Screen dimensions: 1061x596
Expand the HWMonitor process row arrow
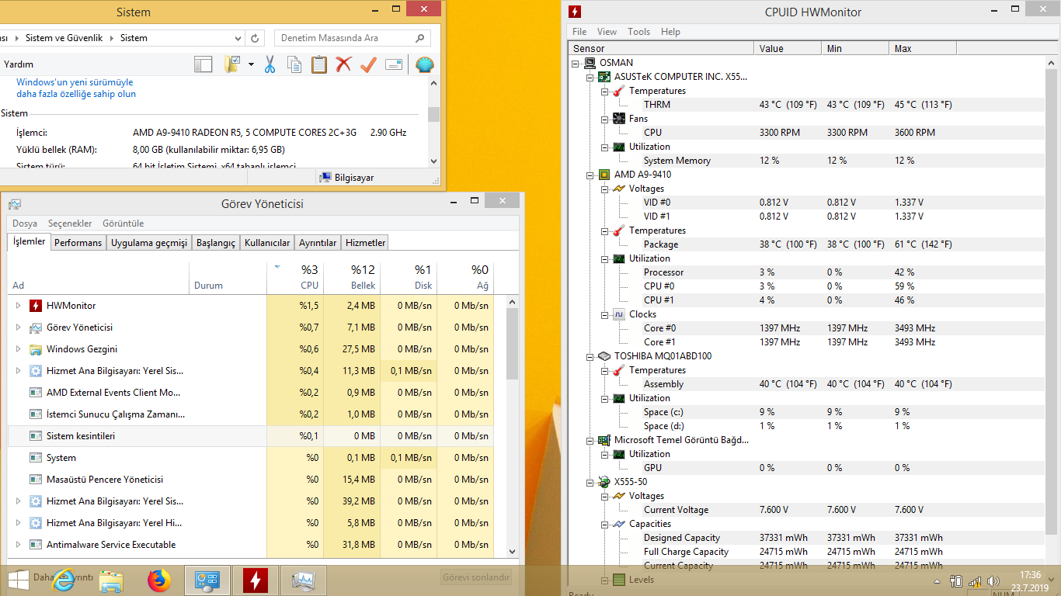[18, 306]
